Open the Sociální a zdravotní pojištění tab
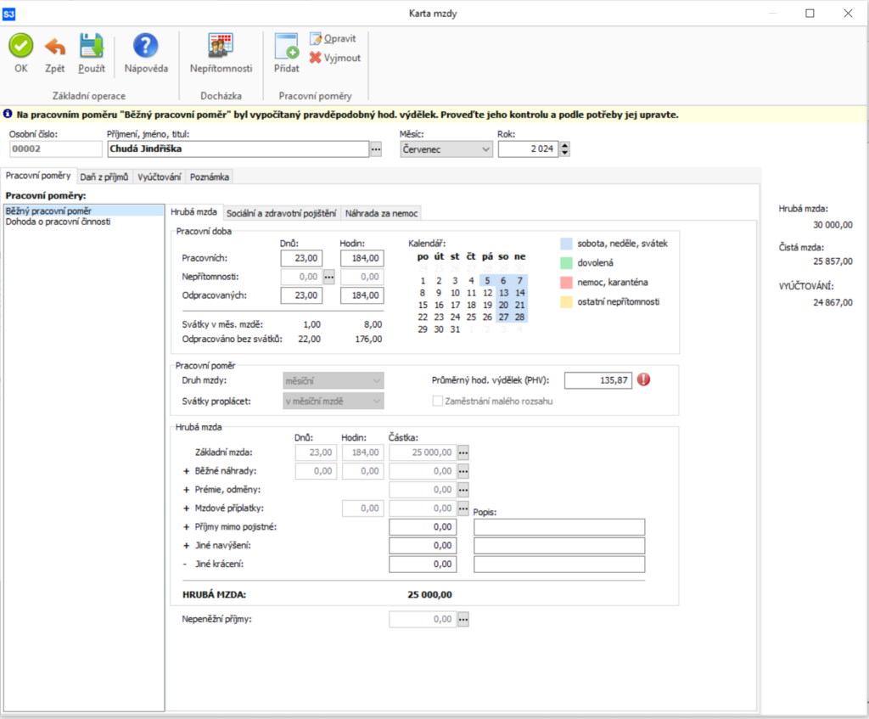Screen dimensions: 869x719 [x=281, y=212]
